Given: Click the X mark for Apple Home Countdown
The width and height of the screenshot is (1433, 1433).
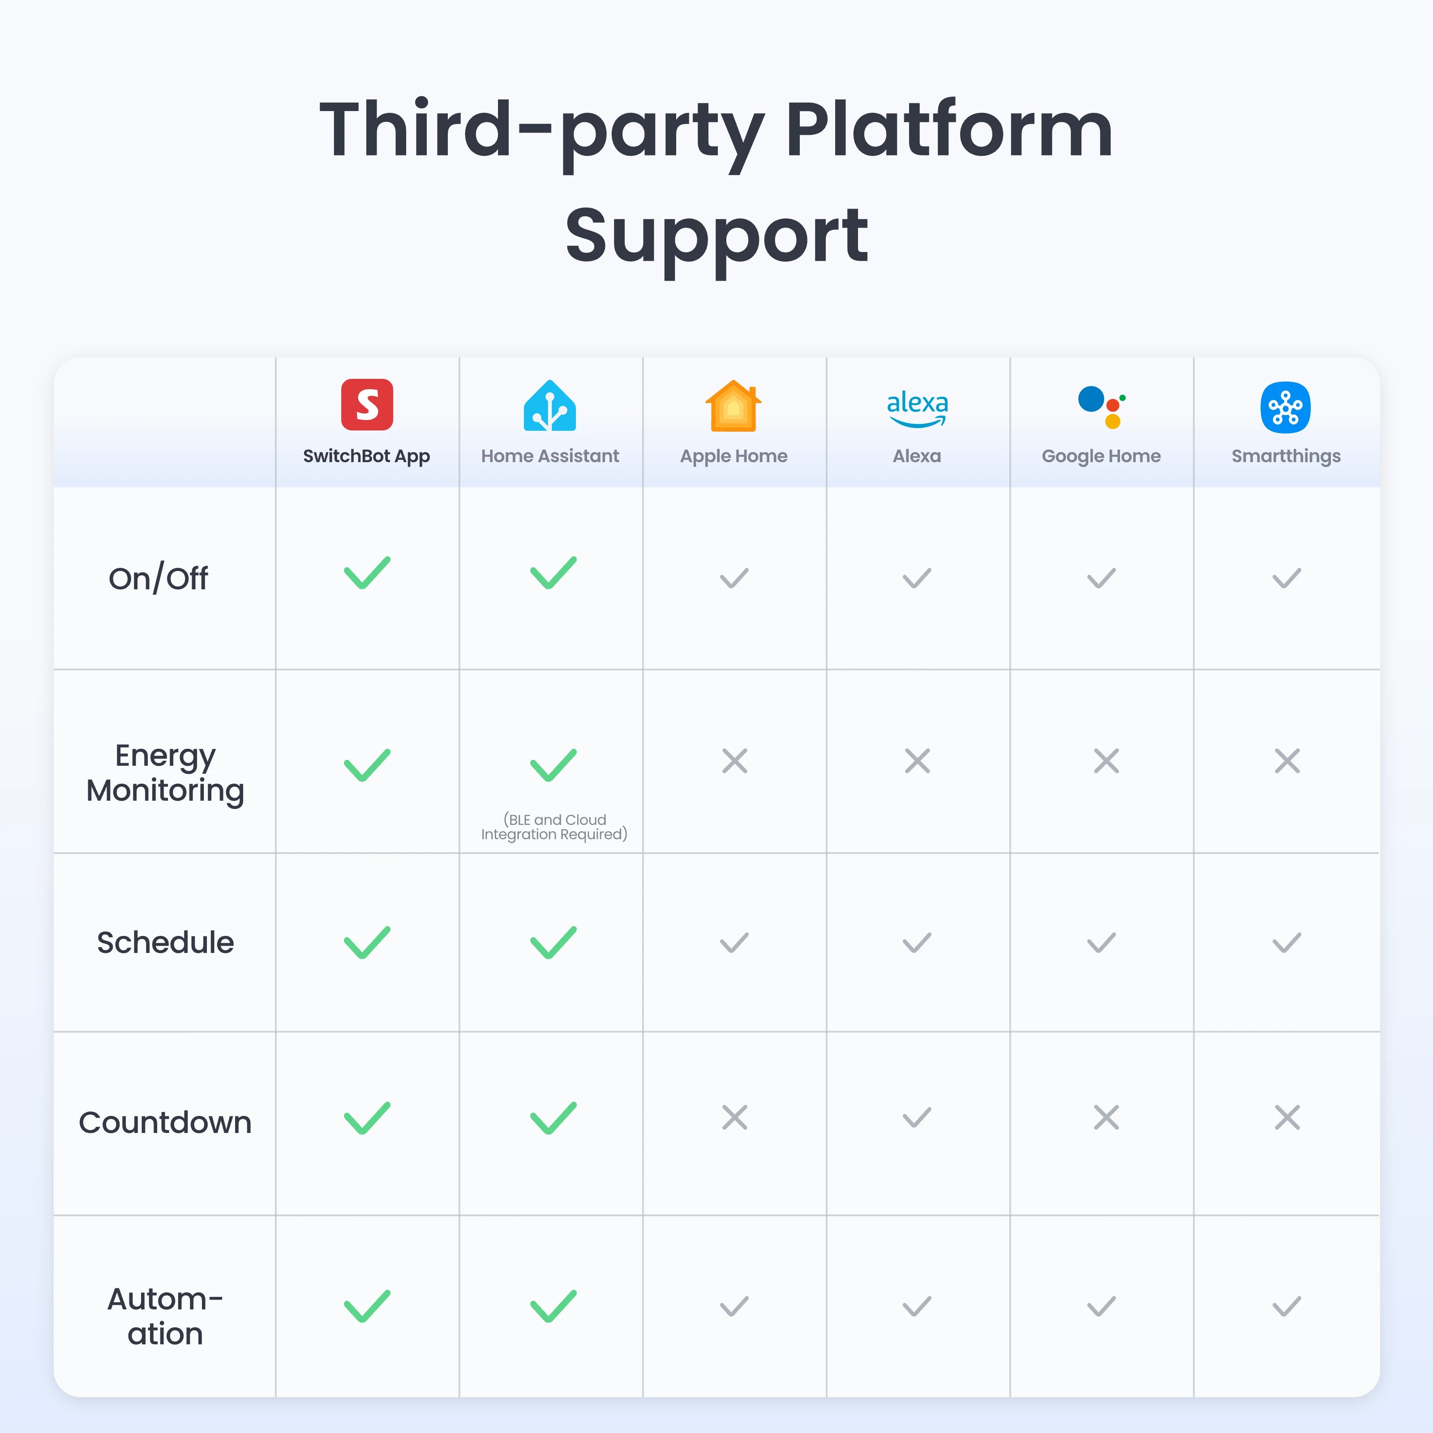Looking at the screenshot, I should [x=734, y=1117].
